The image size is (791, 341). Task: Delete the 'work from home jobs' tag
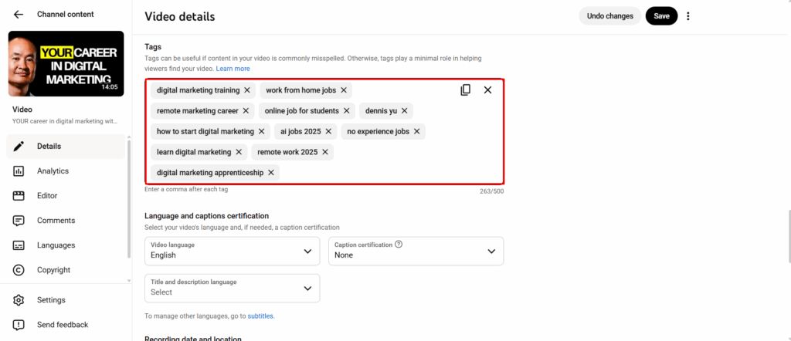pyautogui.click(x=344, y=90)
